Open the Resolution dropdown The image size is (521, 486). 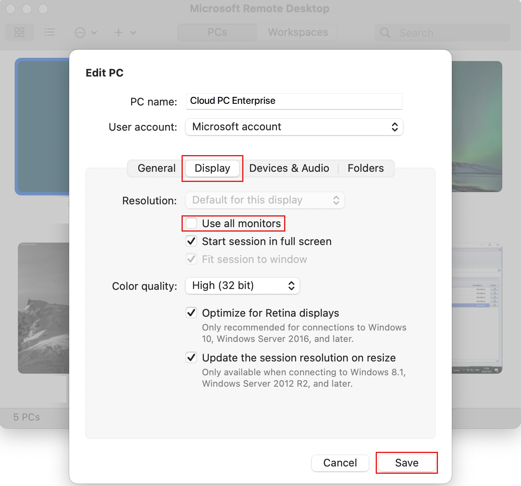(x=265, y=200)
